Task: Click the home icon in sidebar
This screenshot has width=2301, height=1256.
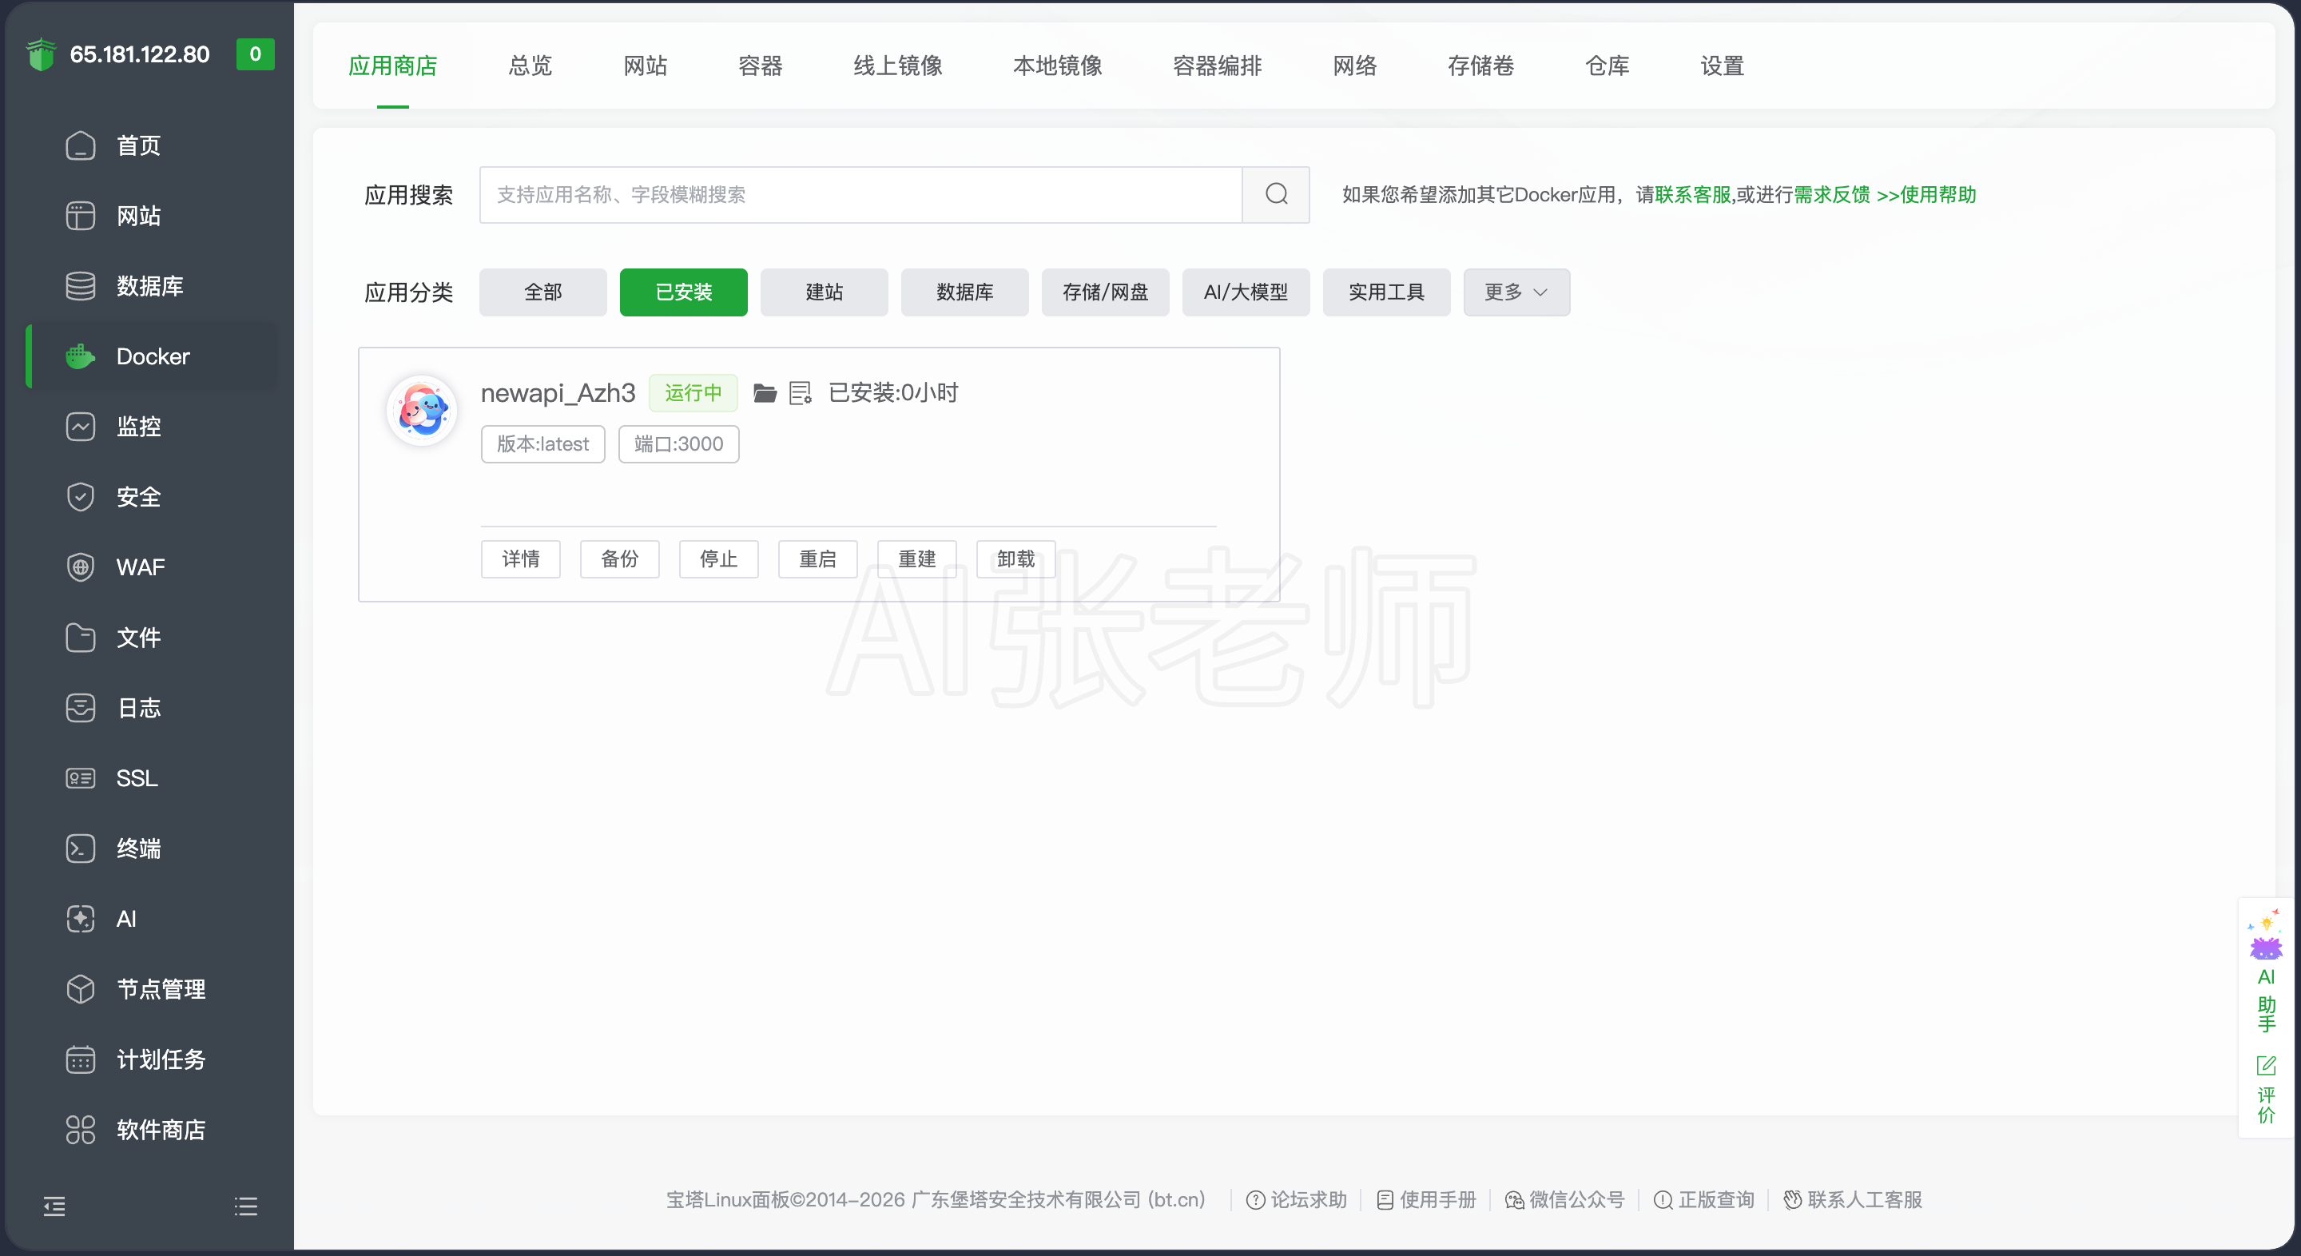Action: point(81,145)
